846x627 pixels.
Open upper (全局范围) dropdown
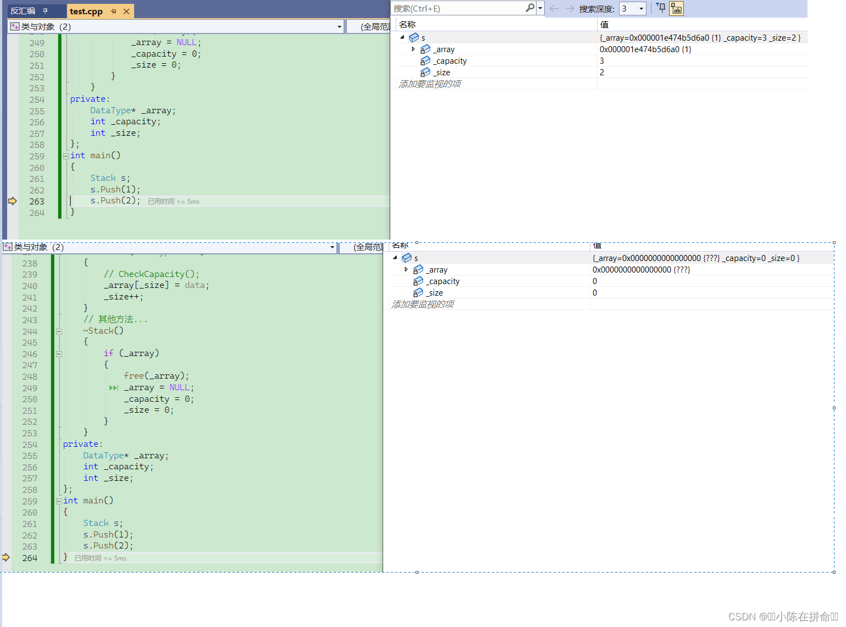[375, 27]
